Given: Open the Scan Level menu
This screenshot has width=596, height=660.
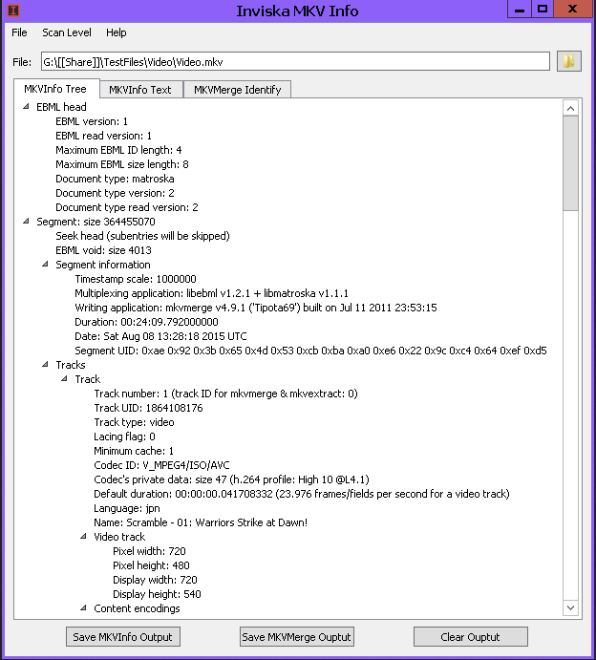Looking at the screenshot, I should 67,32.
